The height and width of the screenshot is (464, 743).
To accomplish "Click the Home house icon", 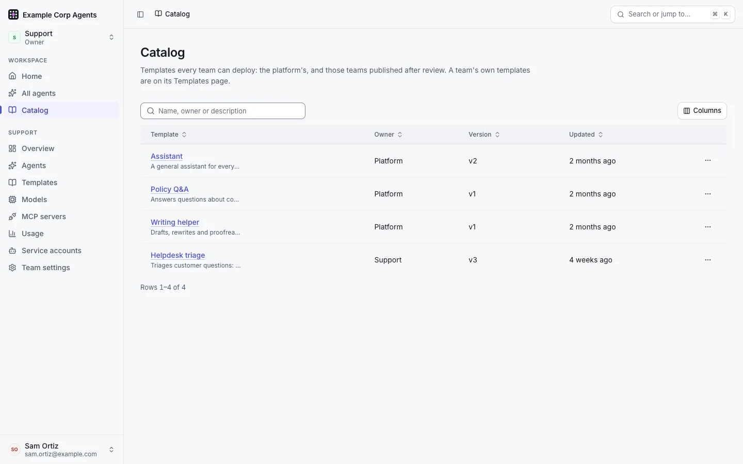I will click(12, 76).
